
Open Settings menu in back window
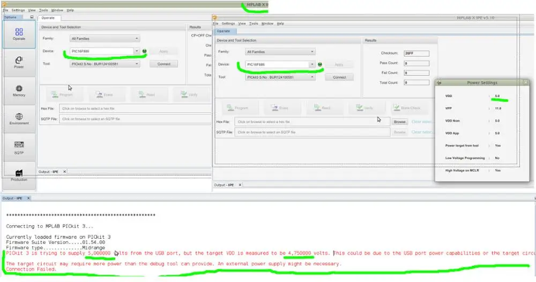[18, 10]
